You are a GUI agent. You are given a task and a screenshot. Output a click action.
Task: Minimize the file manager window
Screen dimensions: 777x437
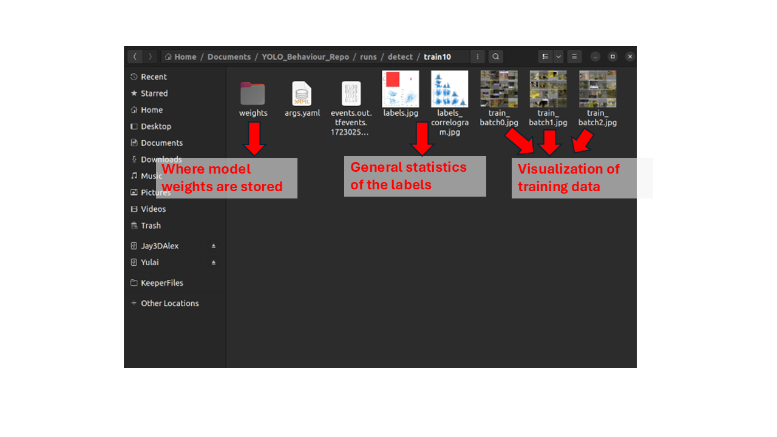click(x=595, y=56)
